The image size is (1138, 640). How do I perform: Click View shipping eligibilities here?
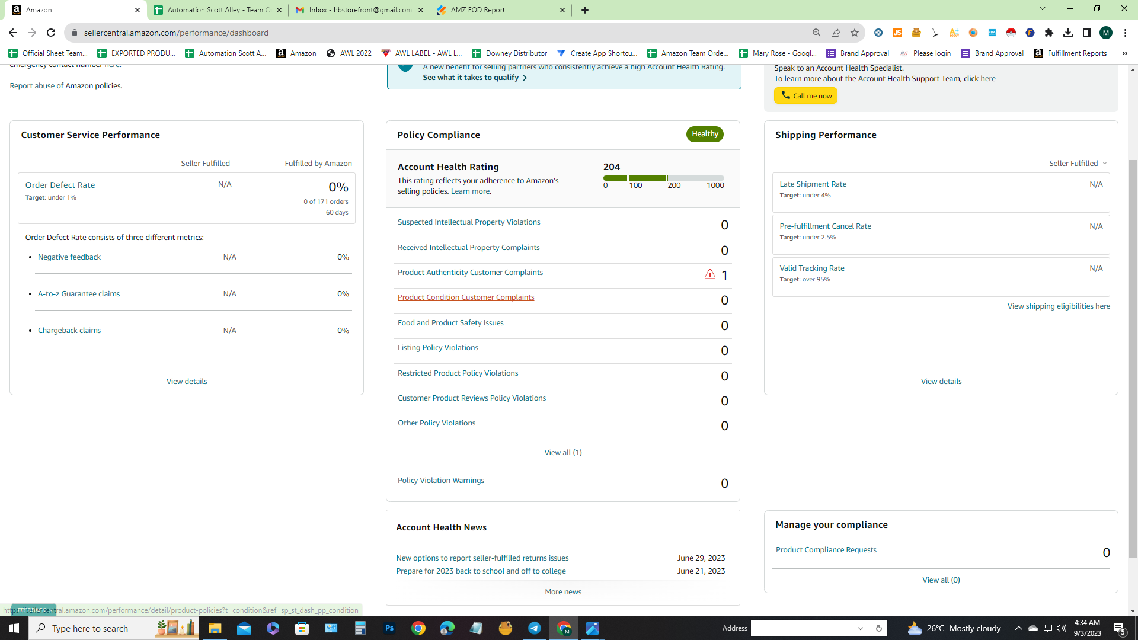point(1059,306)
